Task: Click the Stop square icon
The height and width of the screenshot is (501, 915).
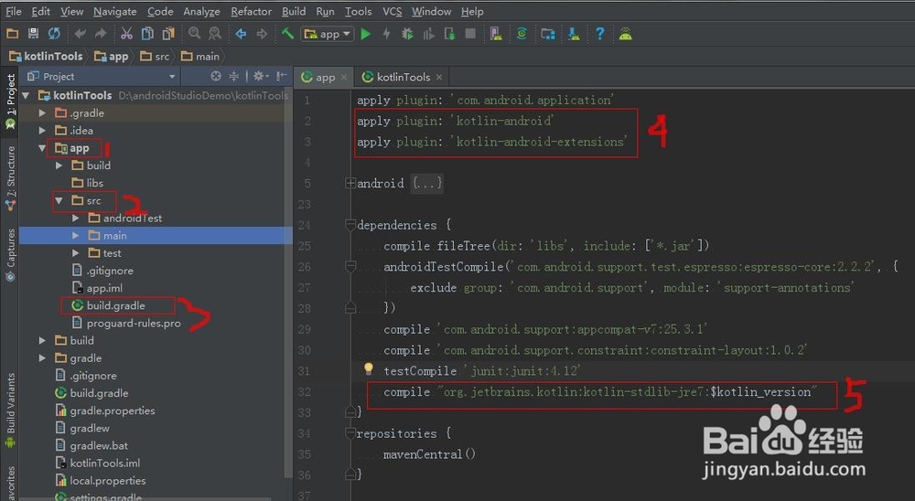Action: 470,34
